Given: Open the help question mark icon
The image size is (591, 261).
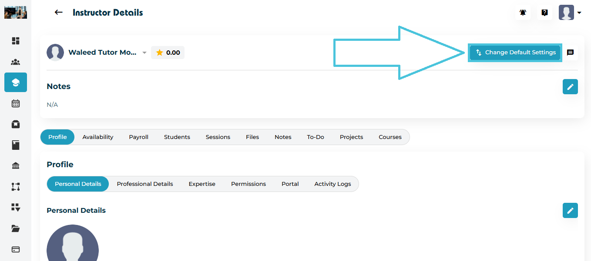Looking at the screenshot, I should [x=544, y=13].
